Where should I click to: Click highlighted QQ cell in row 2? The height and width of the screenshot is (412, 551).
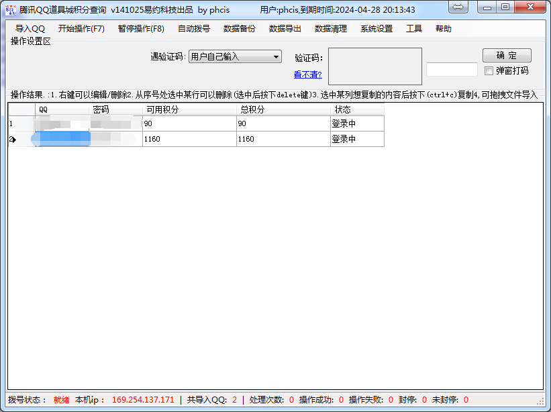click(62, 139)
